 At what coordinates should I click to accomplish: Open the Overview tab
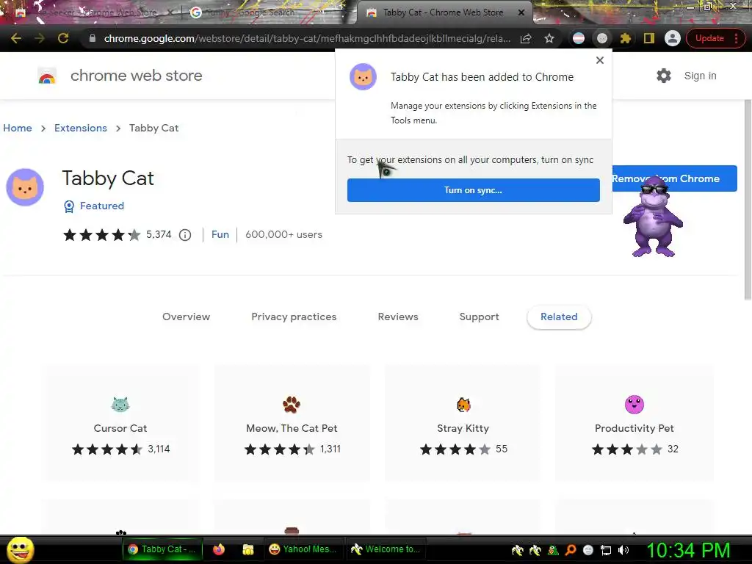(186, 317)
